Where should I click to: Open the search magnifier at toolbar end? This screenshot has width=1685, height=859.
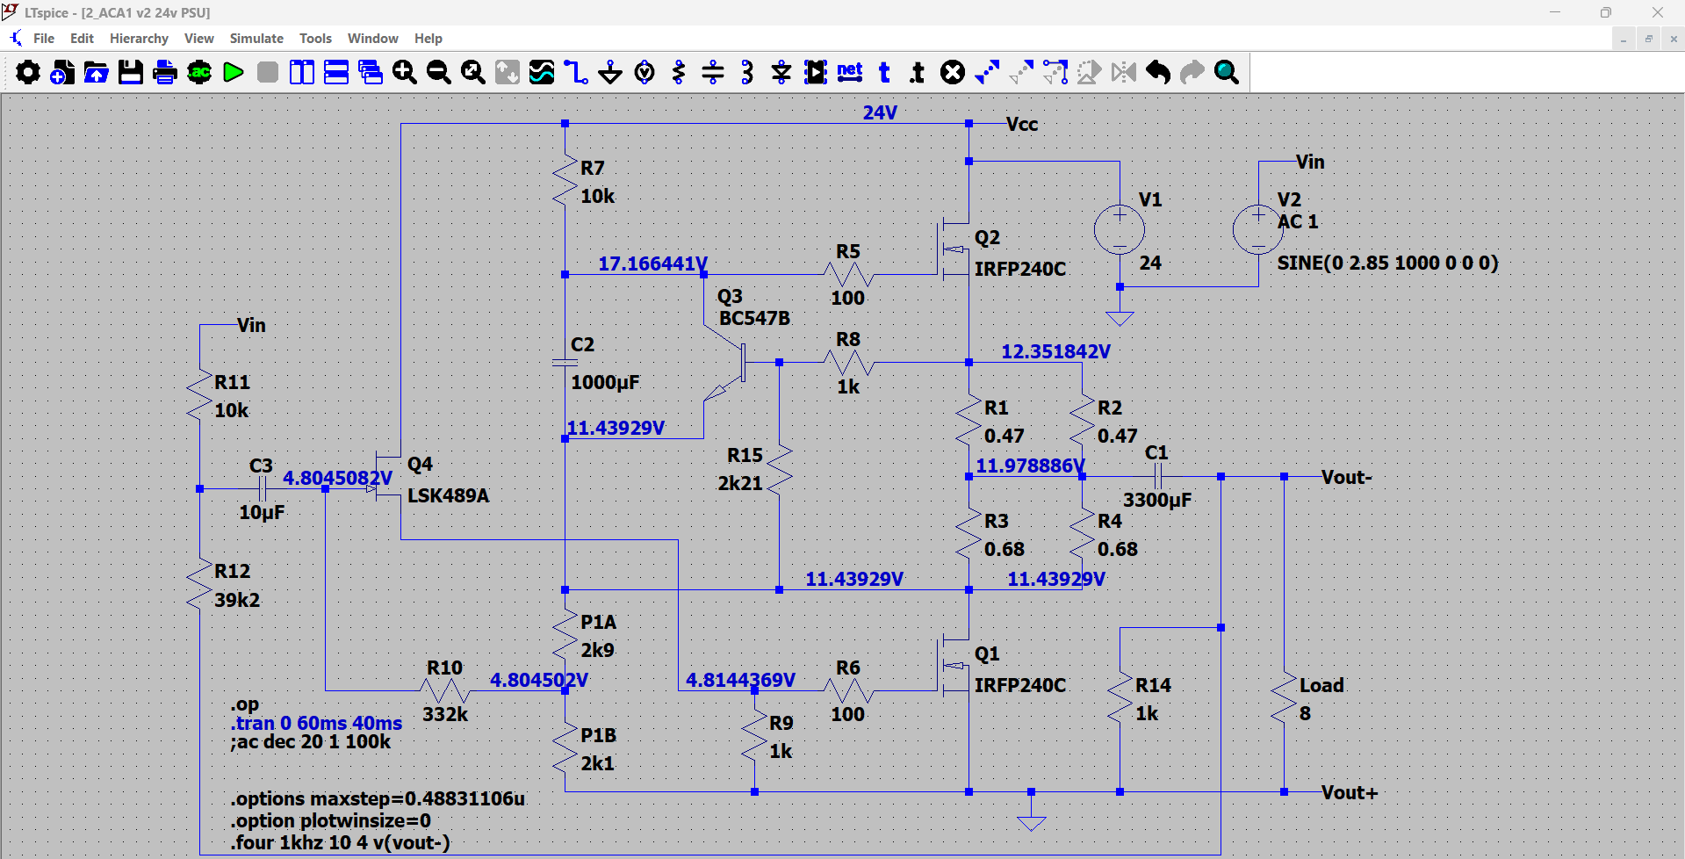[1227, 72]
